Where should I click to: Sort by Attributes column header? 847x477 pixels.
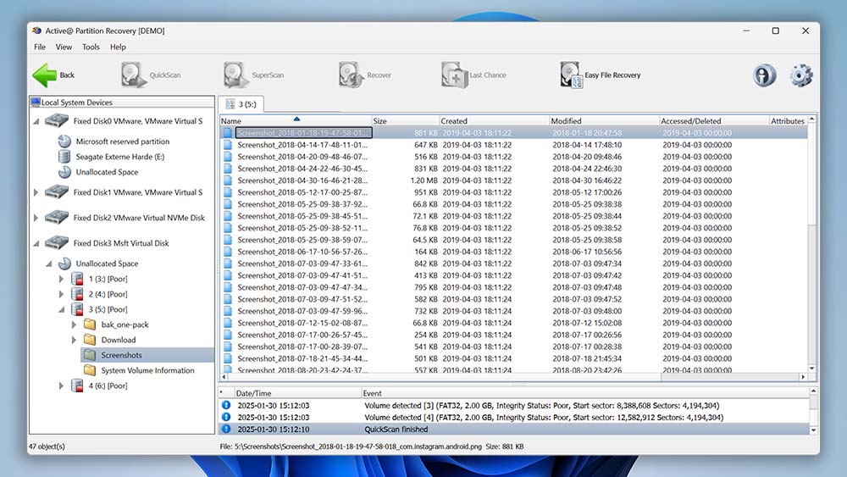[788, 121]
